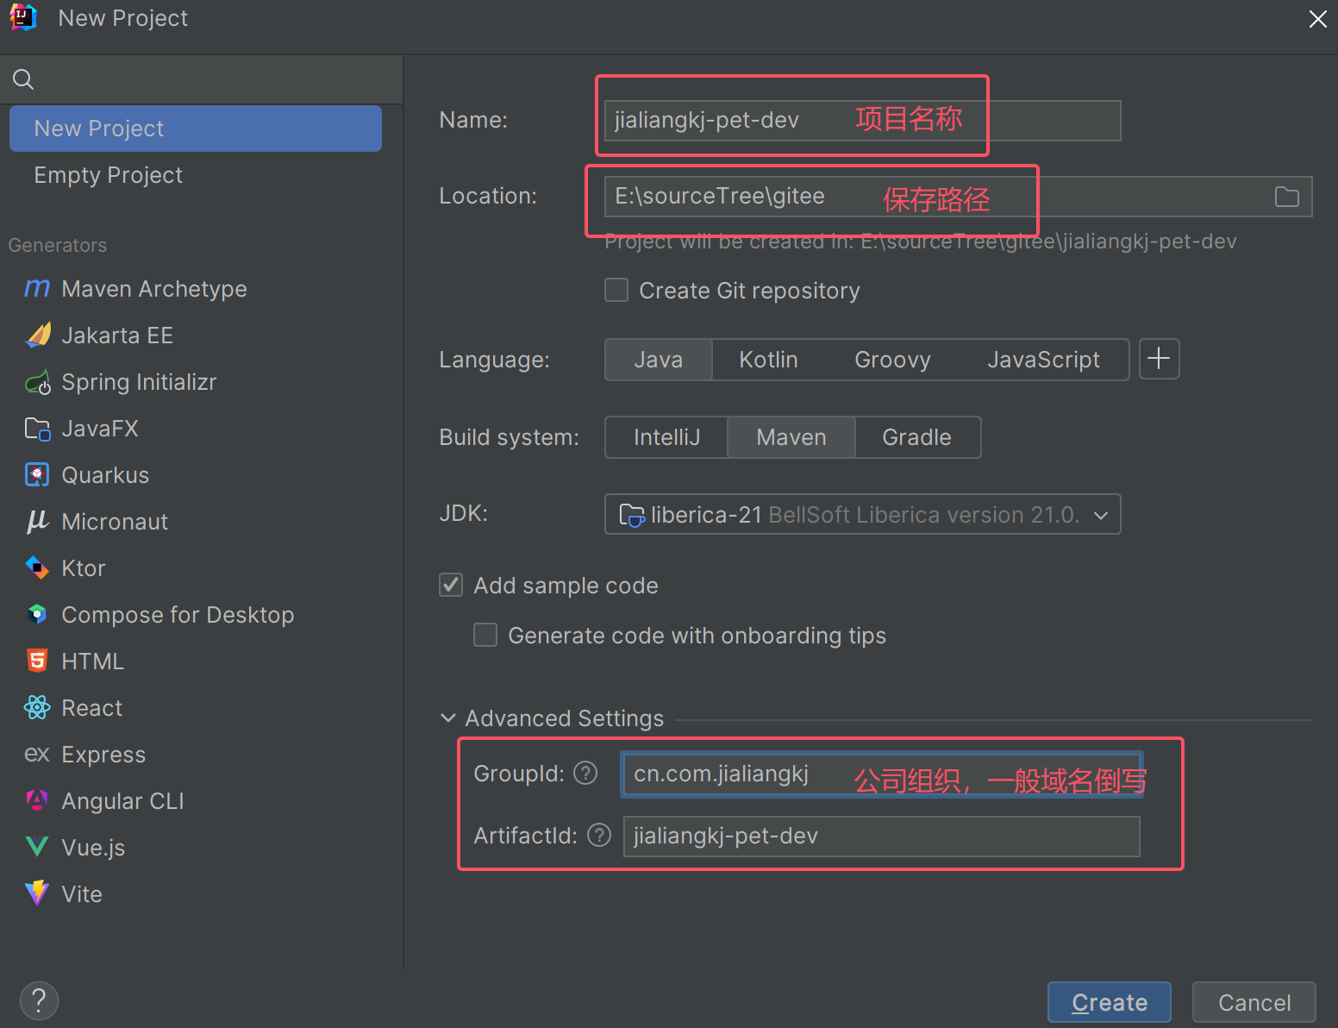Select Maven Archetype generator
This screenshot has height=1028, width=1338.
[154, 289]
